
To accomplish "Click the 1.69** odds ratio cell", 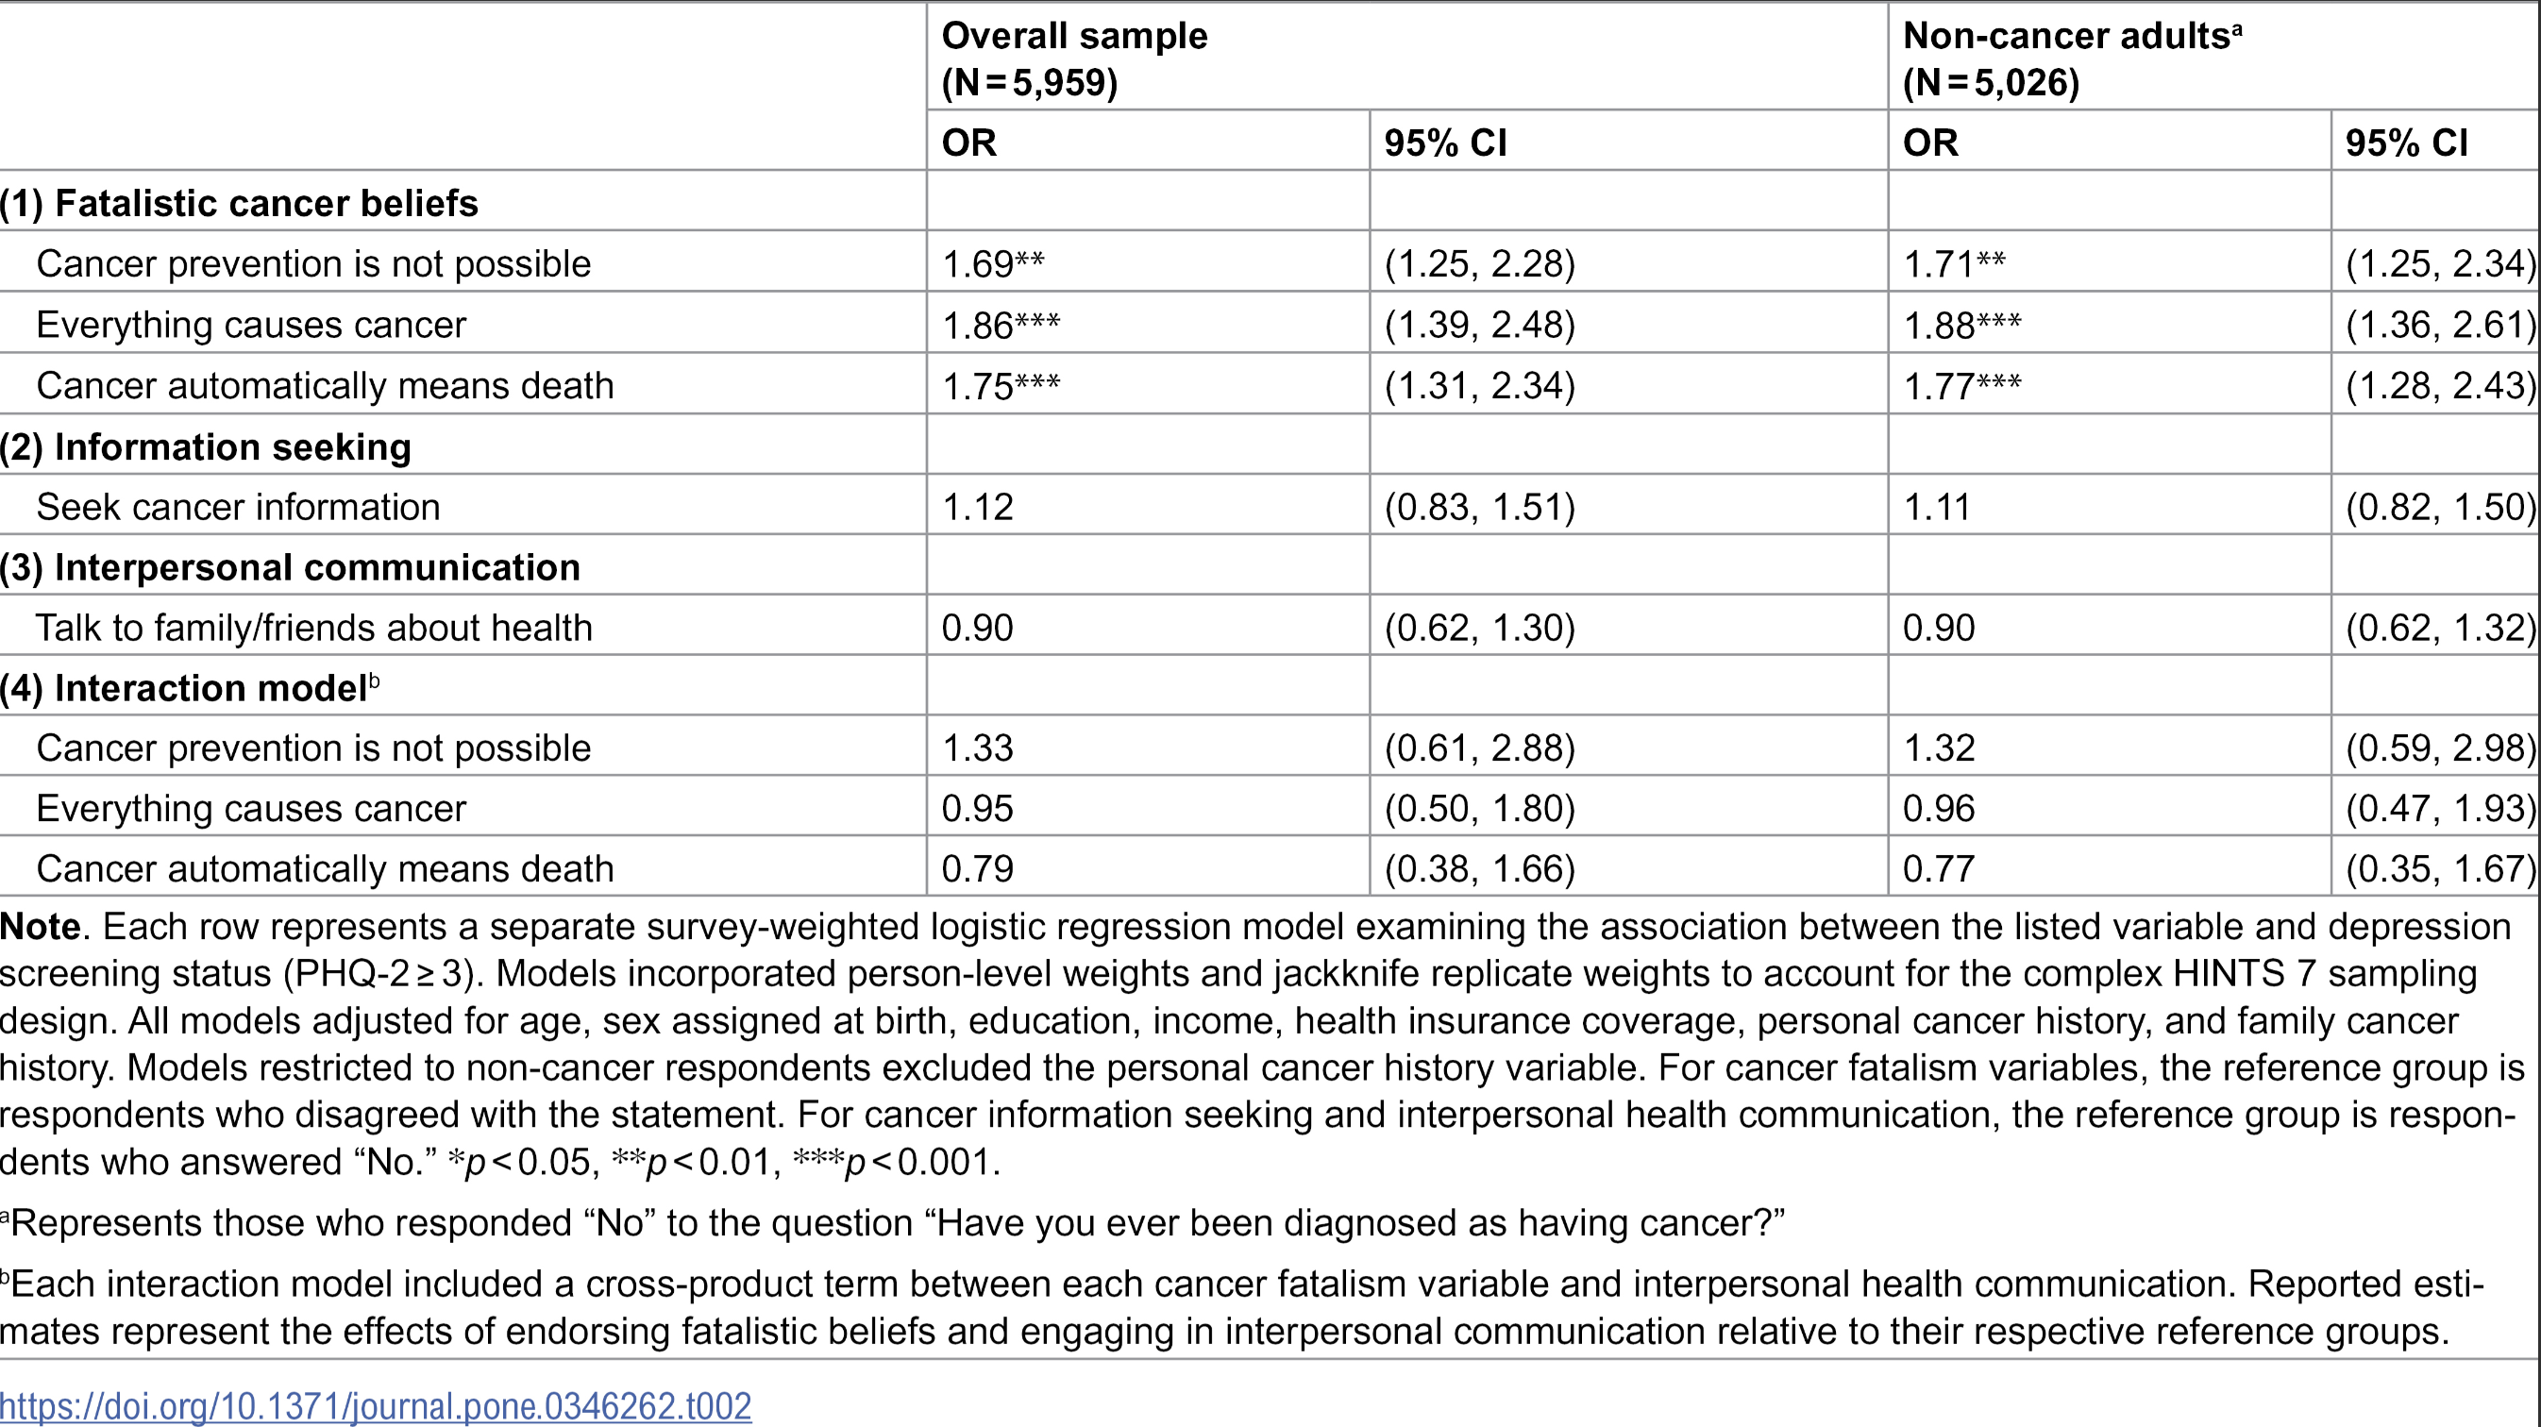I will pos(993,263).
